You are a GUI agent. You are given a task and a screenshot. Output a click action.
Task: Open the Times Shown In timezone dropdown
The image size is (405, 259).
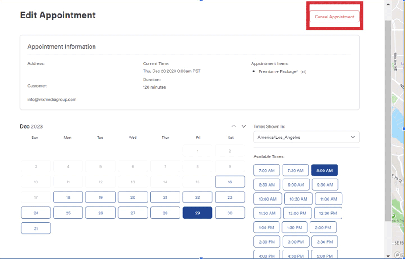click(x=306, y=137)
